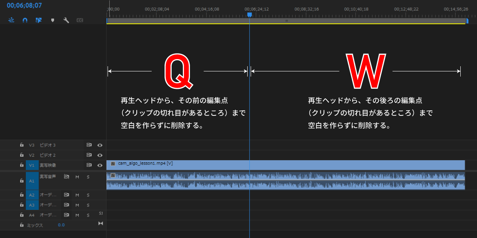Hide the ビデオ 2 track output
This screenshot has width=477, height=238.
(100, 155)
